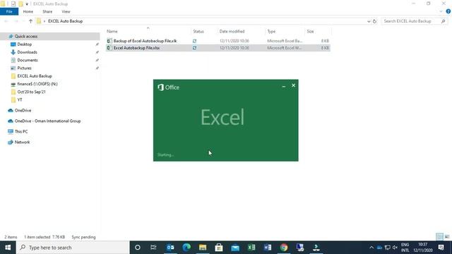Viewport: 452px width, 254px height.
Task: Select Backup of Excel Autobackup File.xlk
Action: 145,41
